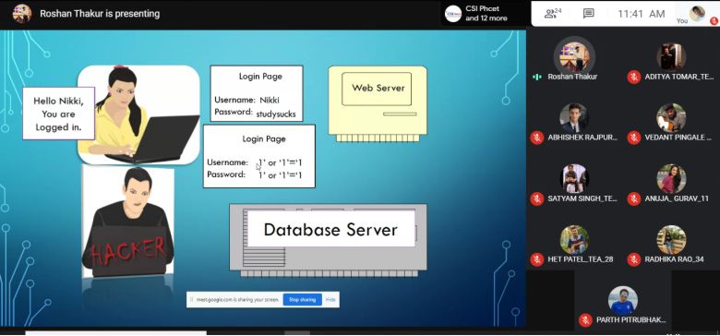Viewport: 720px width, 336px height.
Task: Open the chat messages icon
Action: (x=589, y=14)
